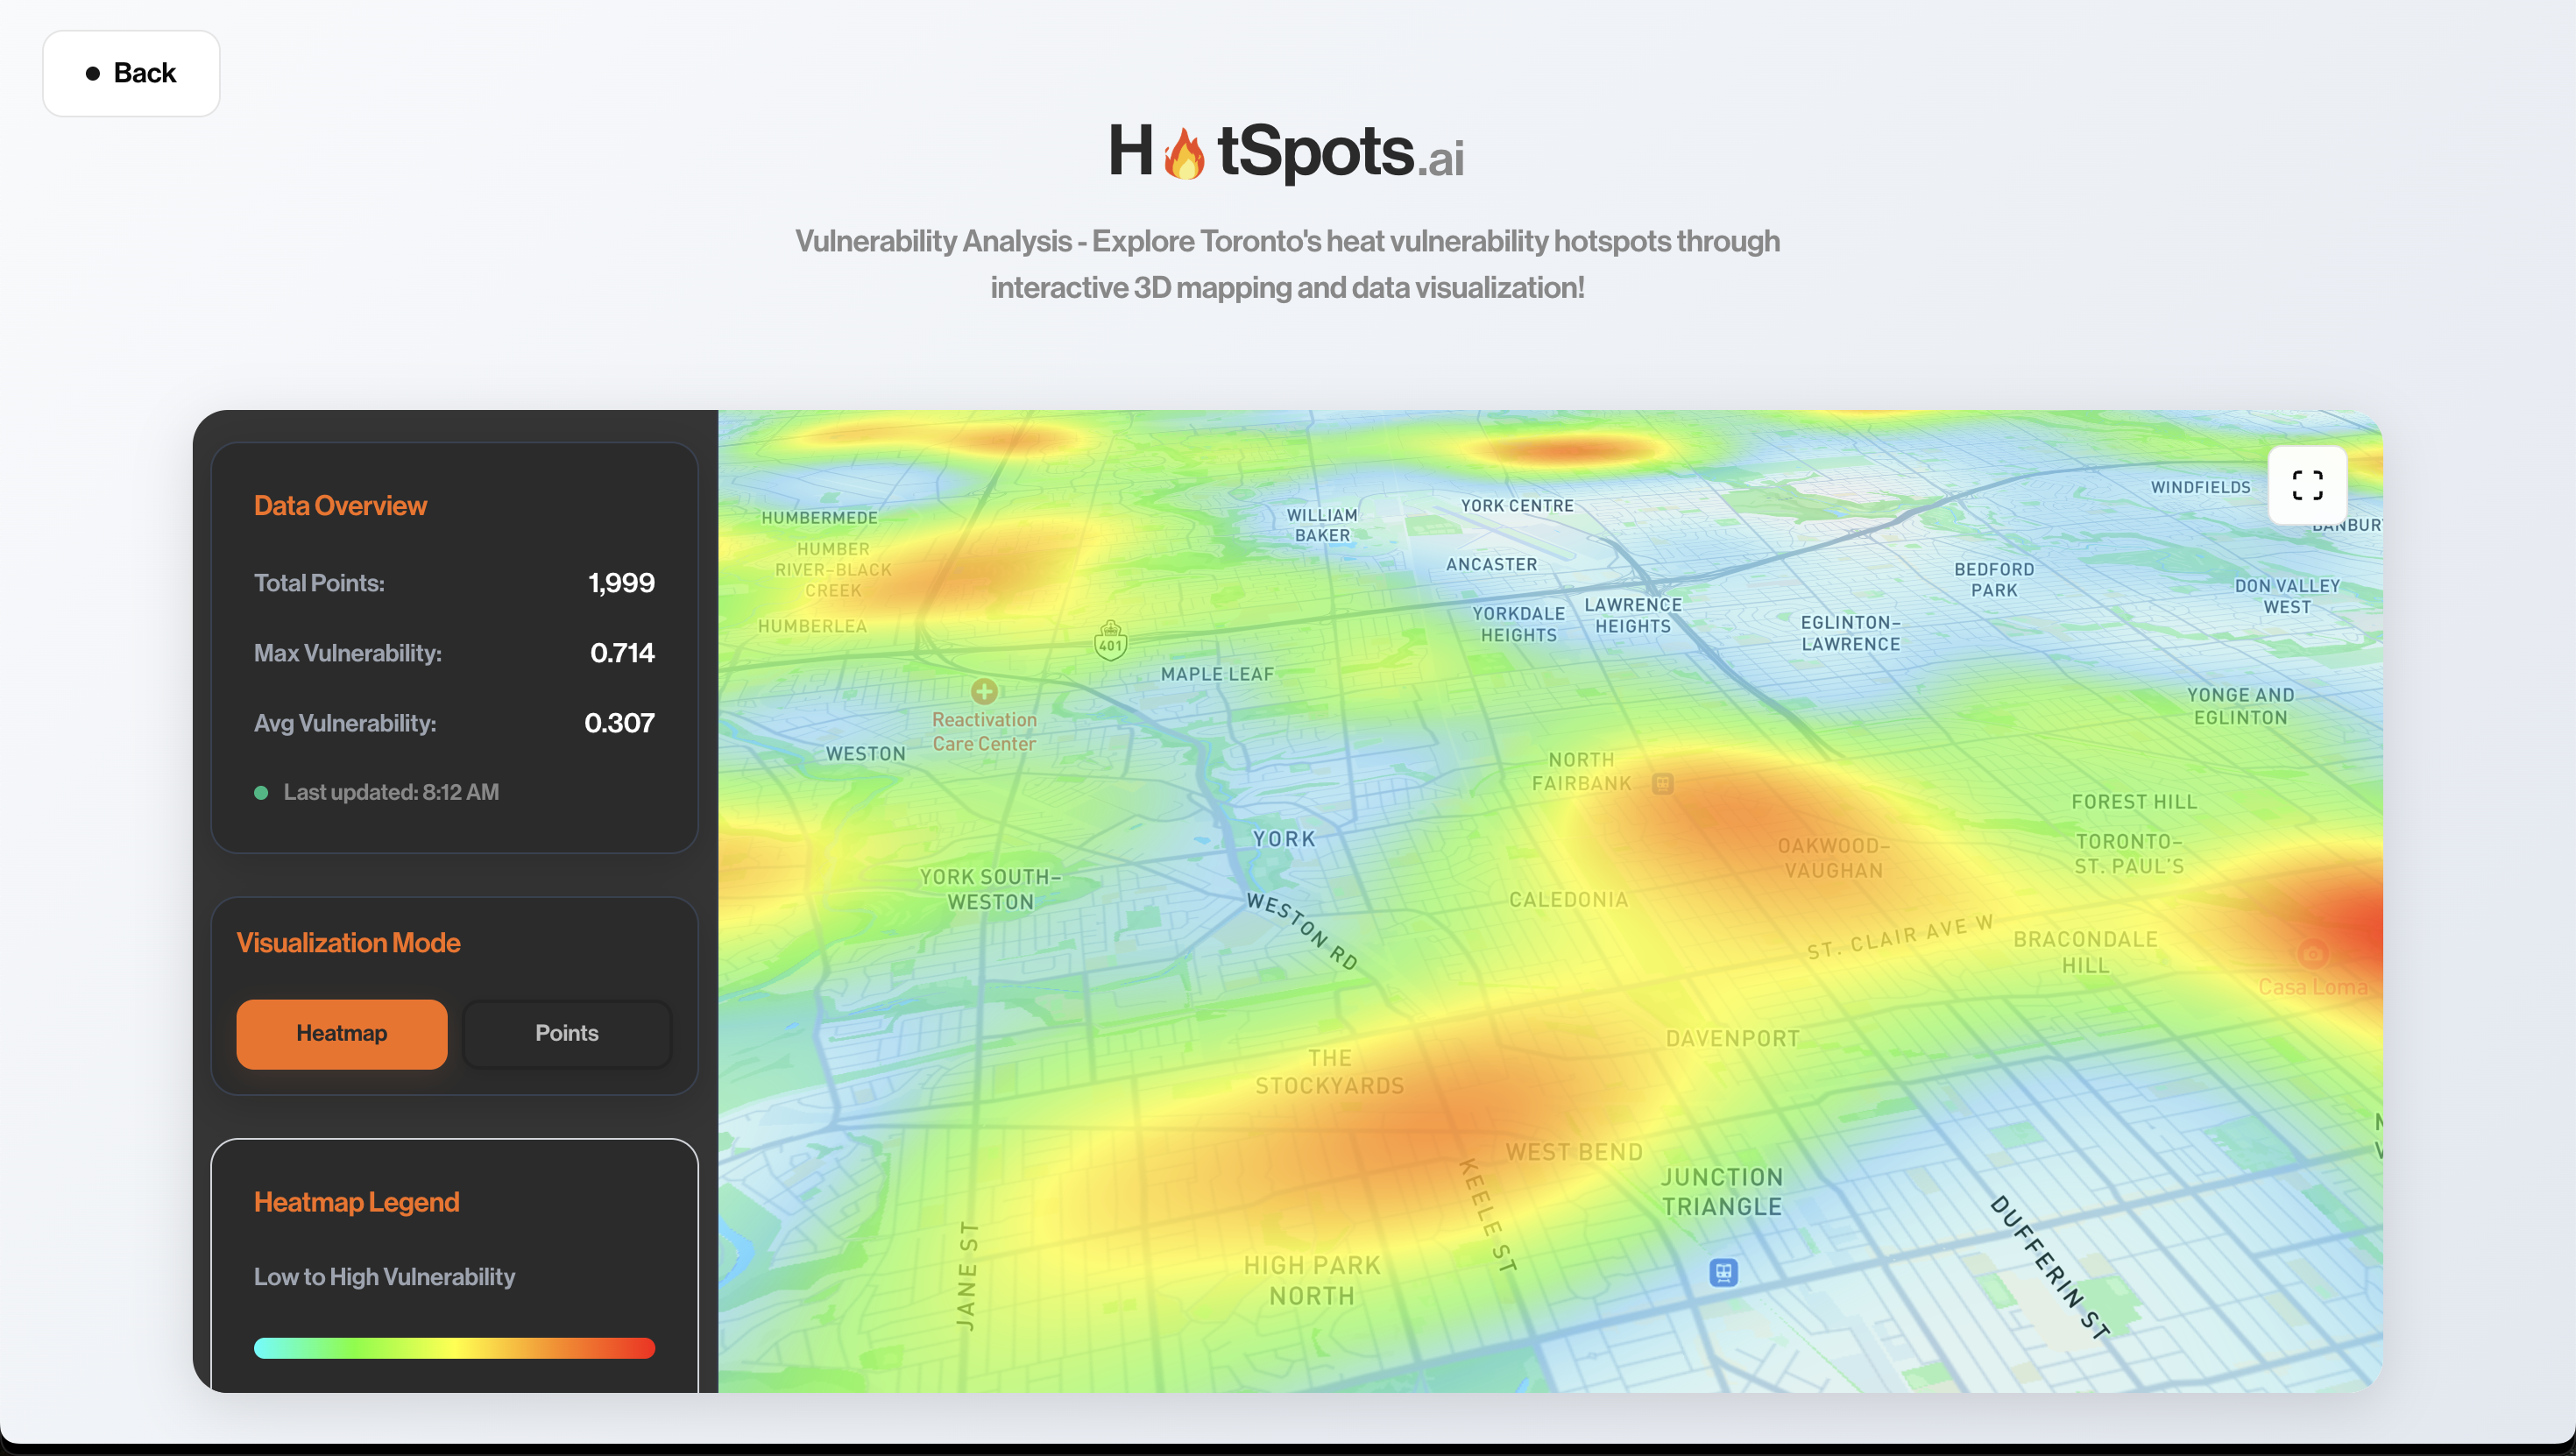Click the York Centre map label
The height and width of the screenshot is (1456, 2576).
[1517, 506]
